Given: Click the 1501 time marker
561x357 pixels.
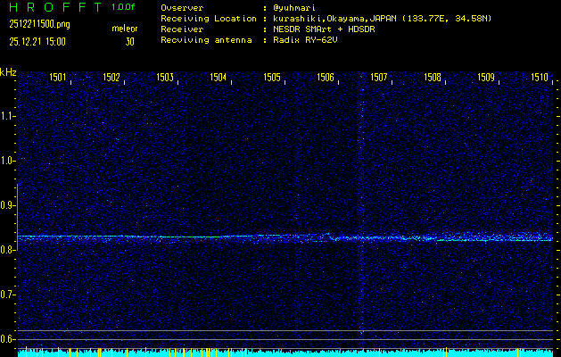Looking at the screenshot, I should click(x=57, y=78).
